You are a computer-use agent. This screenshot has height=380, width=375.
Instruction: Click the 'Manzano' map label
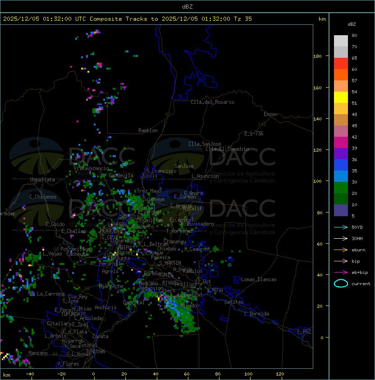(38, 353)
